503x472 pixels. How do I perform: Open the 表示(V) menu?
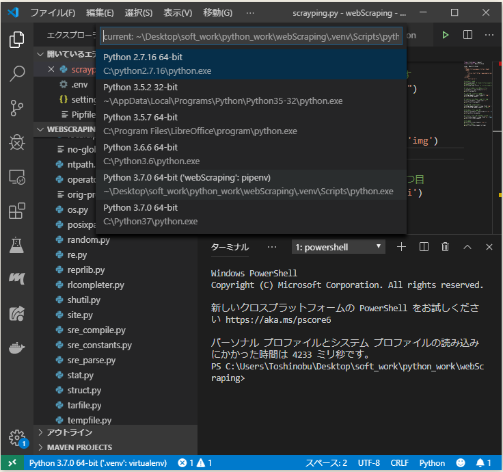(x=178, y=13)
